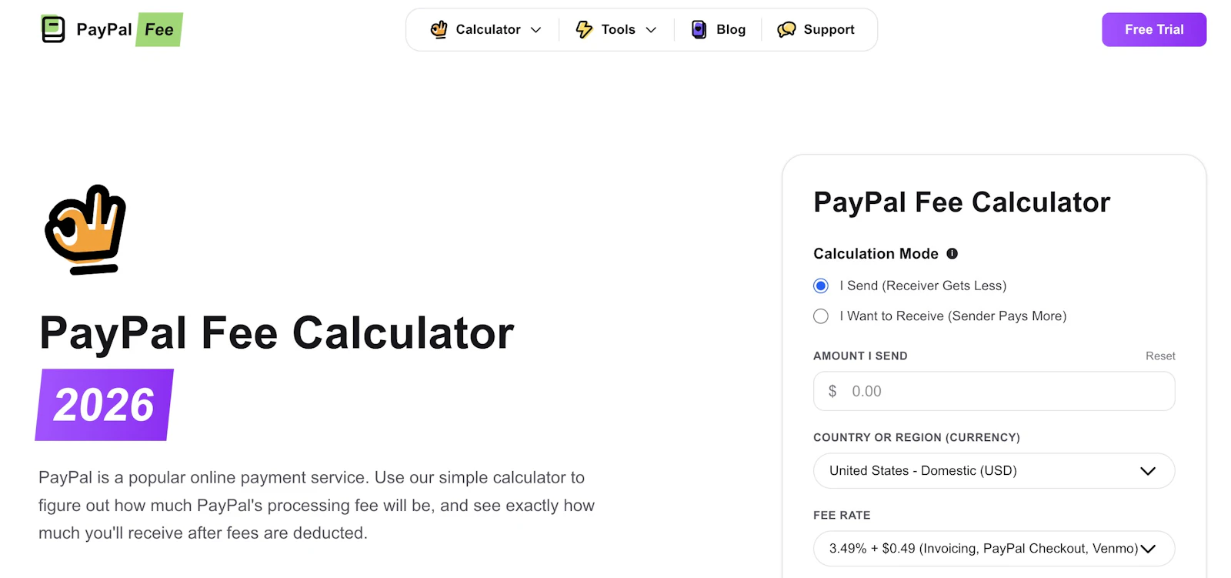Open the country or region currency dropdown

(993, 470)
